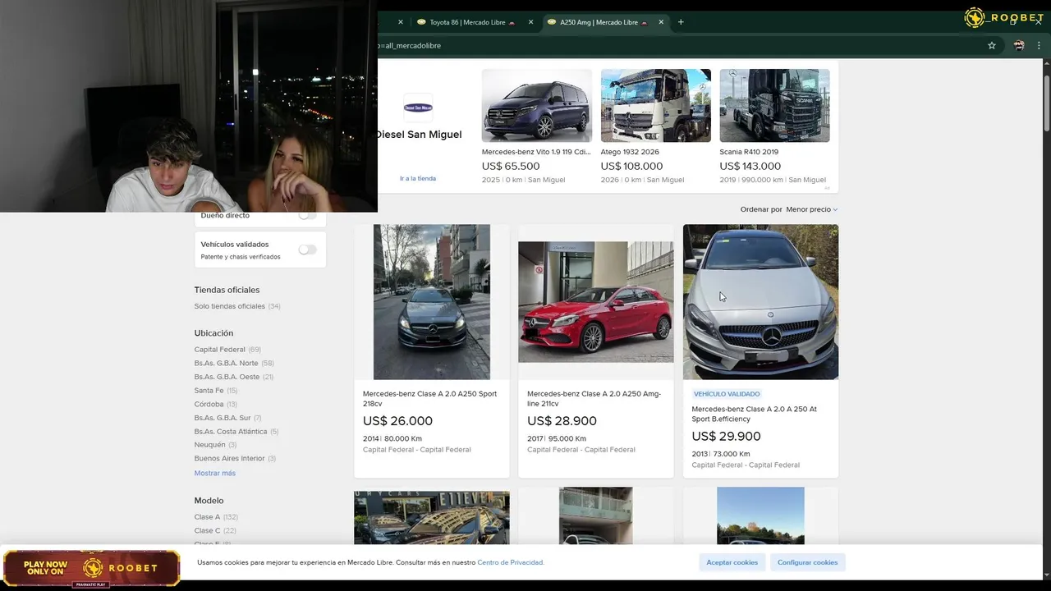
Task: Open the 'A 250 At Sport B.efficiency' title
Action: (755, 414)
